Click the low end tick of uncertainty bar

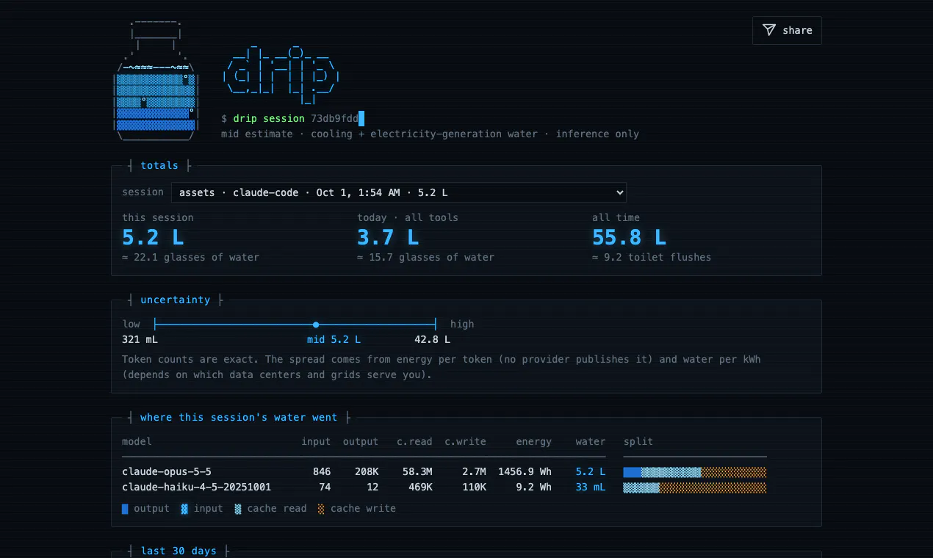tap(155, 325)
